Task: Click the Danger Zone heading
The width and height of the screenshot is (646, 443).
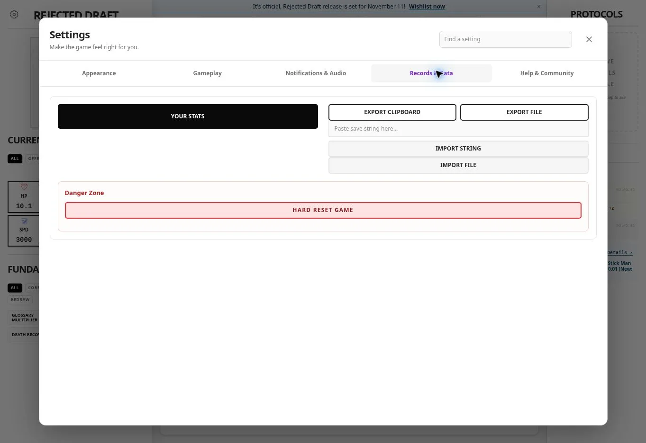Action: (x=84, y=193)
